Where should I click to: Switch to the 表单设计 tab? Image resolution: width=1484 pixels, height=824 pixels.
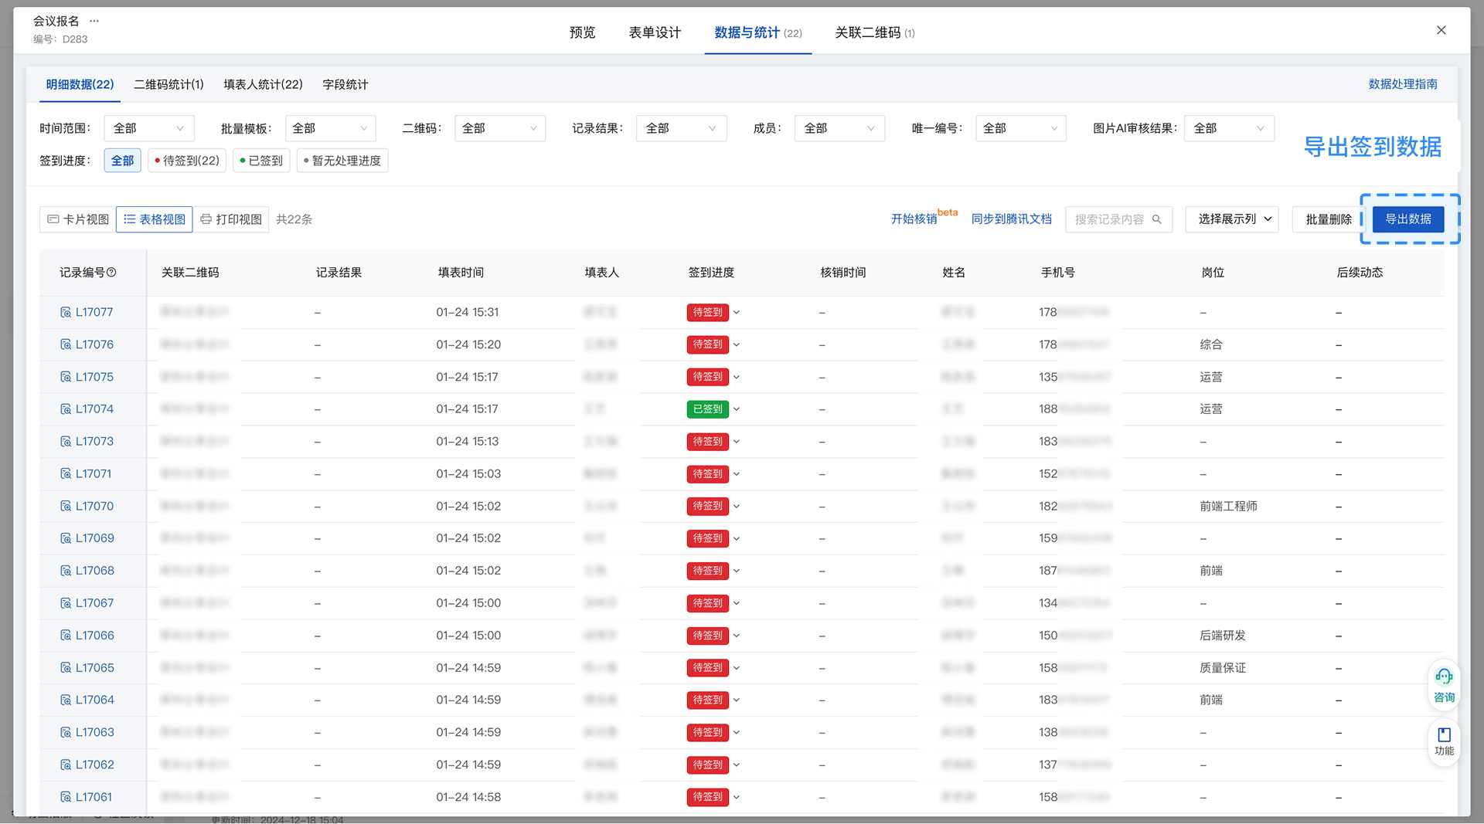[654, 32]
